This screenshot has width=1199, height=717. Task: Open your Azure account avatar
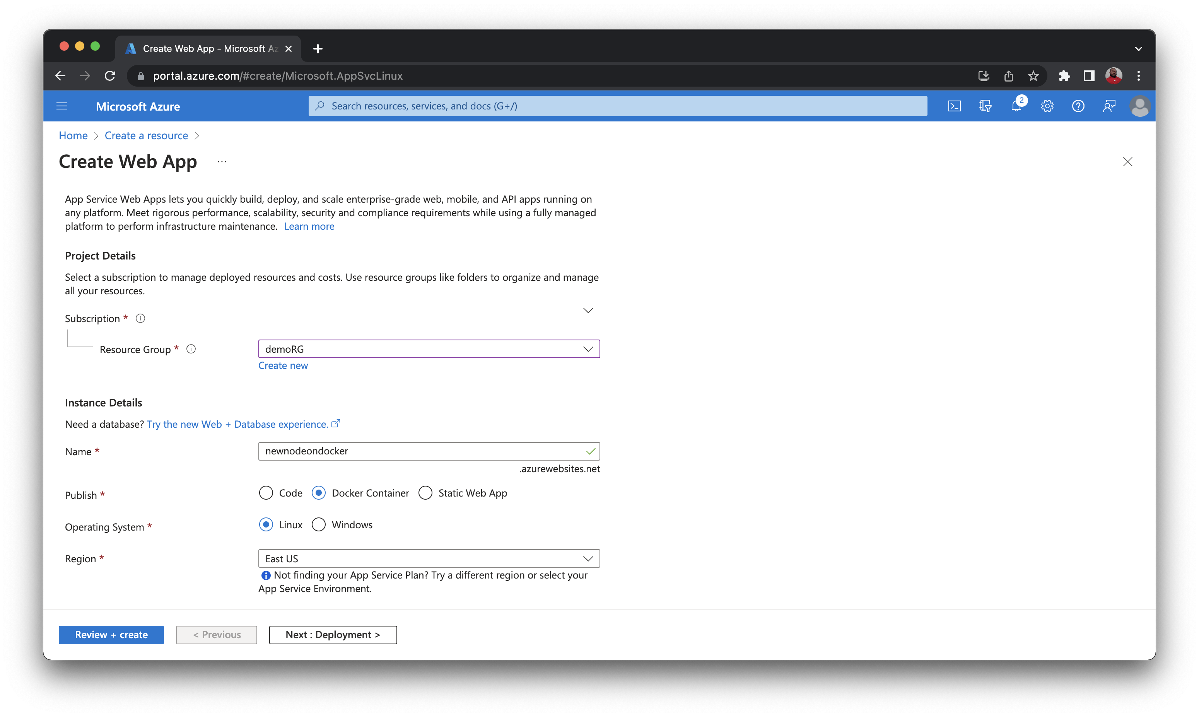(x=1139, y=106)
